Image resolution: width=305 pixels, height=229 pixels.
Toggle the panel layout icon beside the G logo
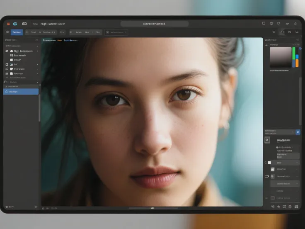point(24,24)
